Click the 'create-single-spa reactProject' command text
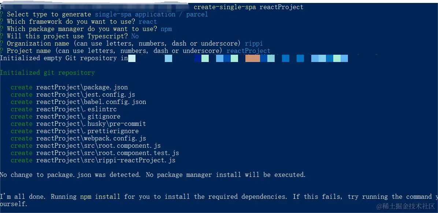This screenshot has height=213, width=438. click(248, 7)
